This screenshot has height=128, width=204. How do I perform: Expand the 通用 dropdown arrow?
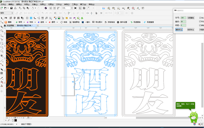tap(57, 22)
